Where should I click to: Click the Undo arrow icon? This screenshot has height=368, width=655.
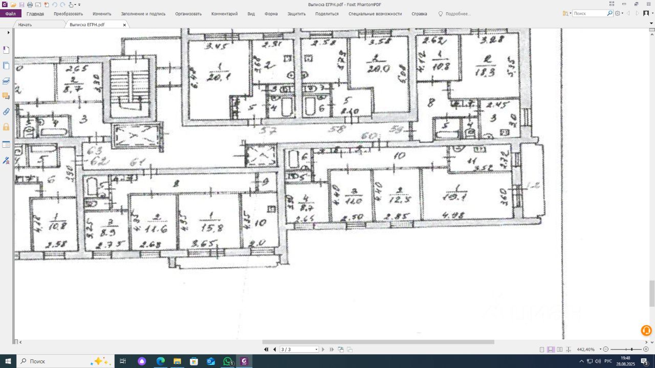(x=55, y=5)
